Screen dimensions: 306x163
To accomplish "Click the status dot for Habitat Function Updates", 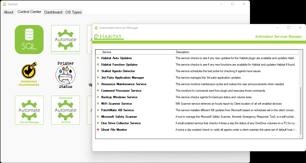I will tap(98, 65).
